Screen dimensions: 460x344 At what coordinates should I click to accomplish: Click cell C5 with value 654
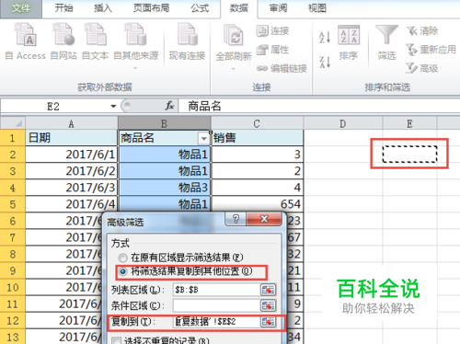pos(257,204)
